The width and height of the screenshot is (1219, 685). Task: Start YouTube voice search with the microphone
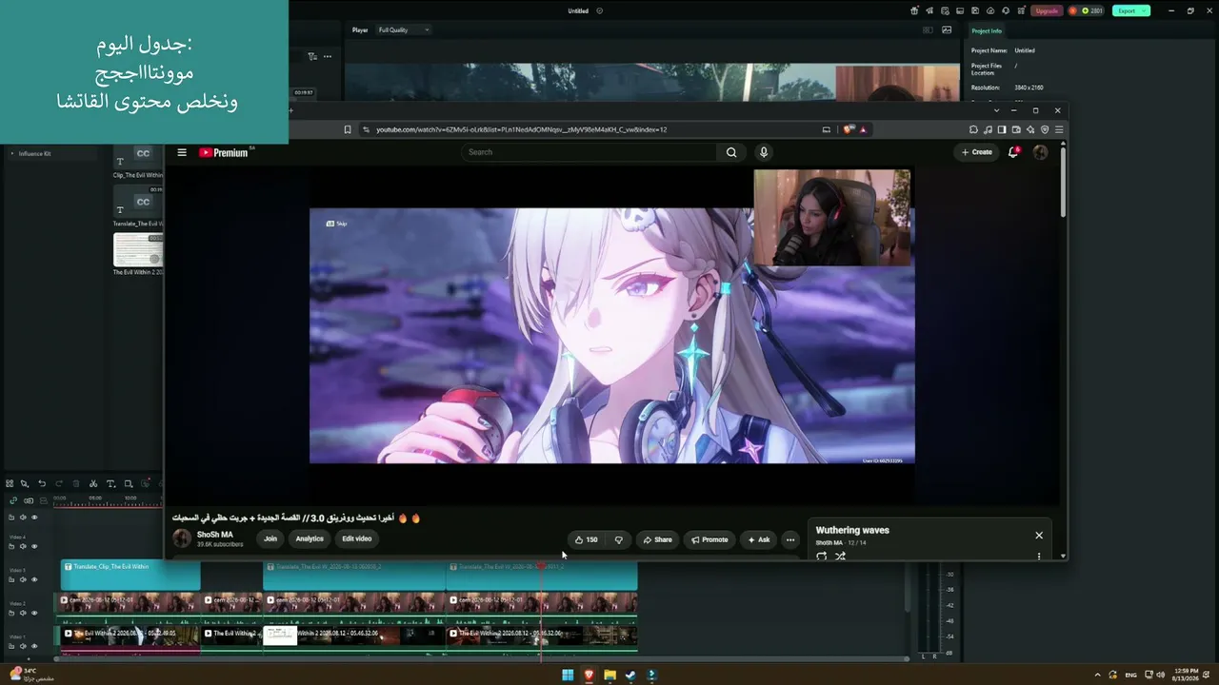click(763, 152)
